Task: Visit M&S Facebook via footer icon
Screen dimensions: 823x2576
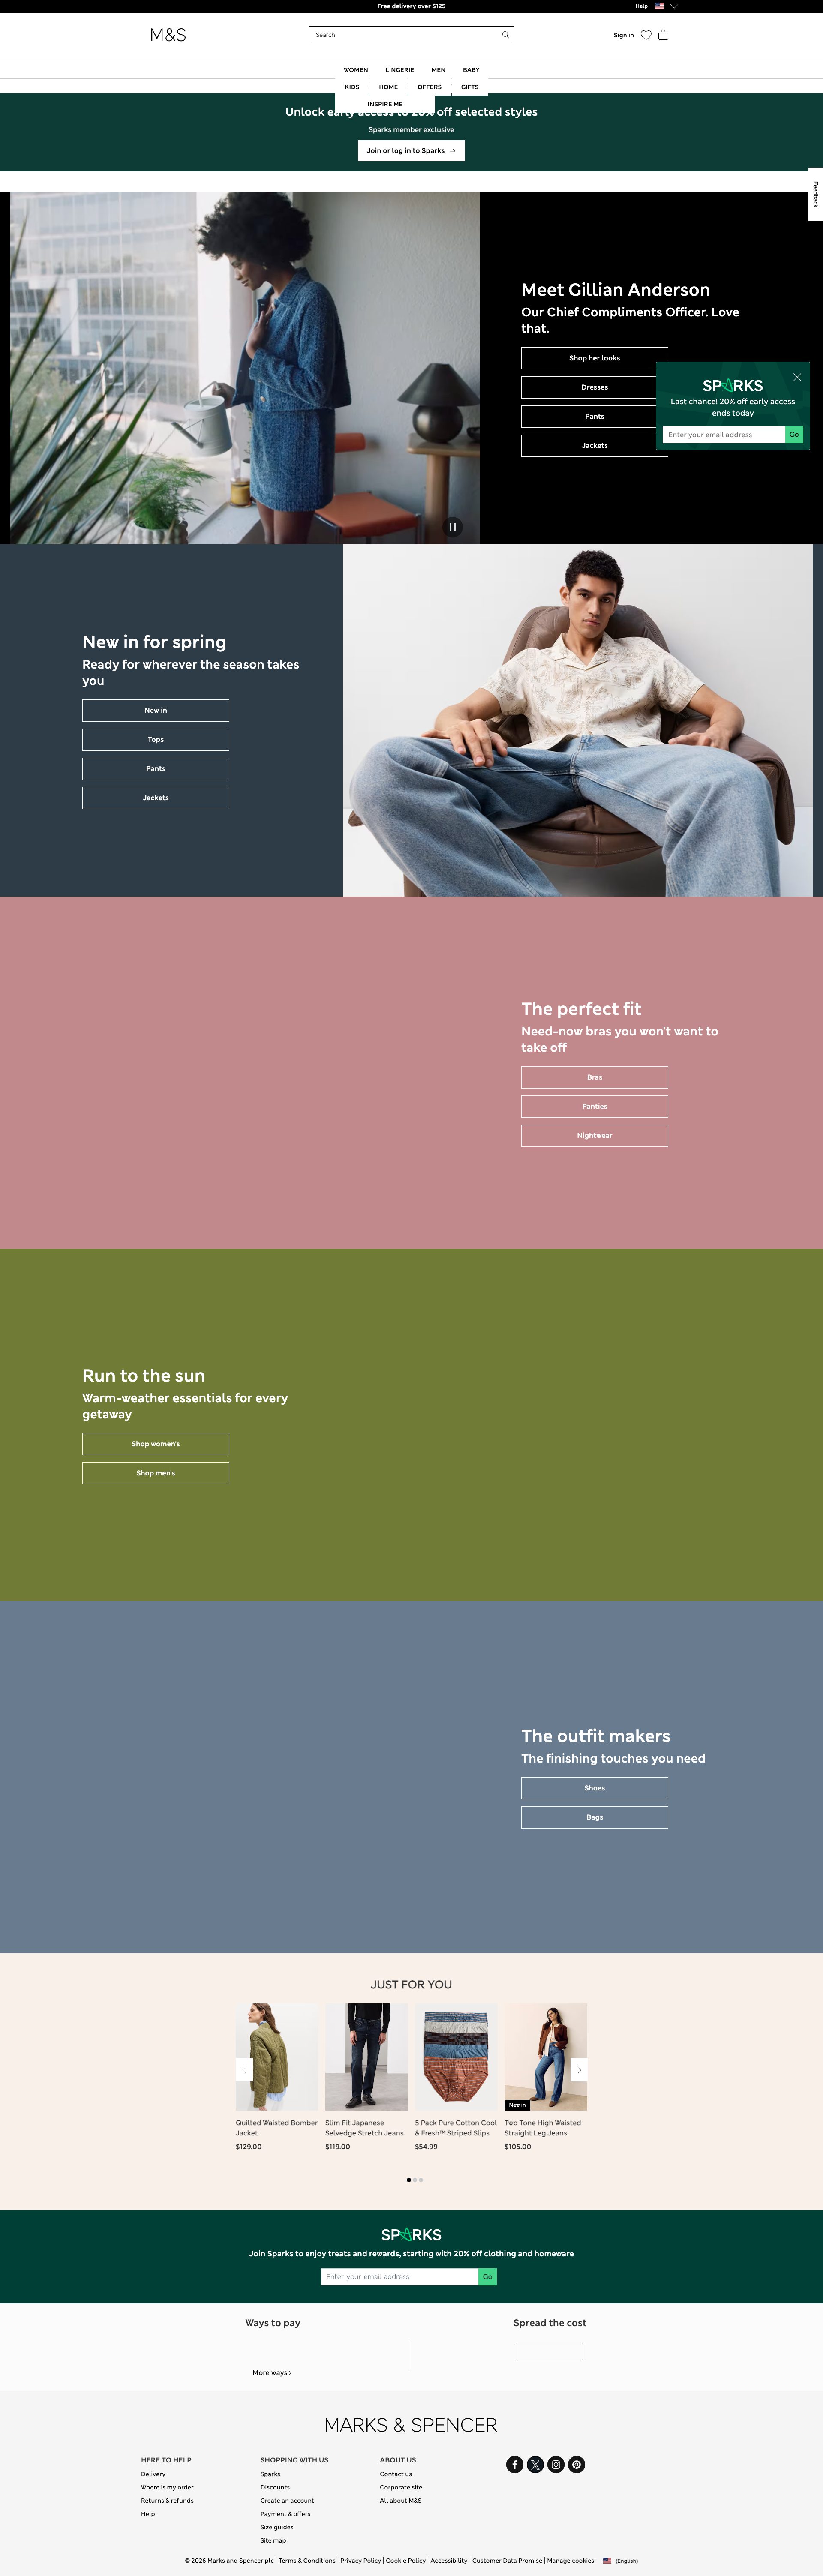Action: coord(514,2464)
